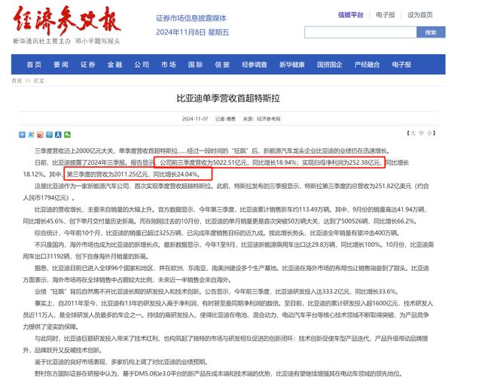The width and height of the screenshot is (482, 377).
Task: Click the 来源：经济参考网 text
Action: click(x=261, y=119)
